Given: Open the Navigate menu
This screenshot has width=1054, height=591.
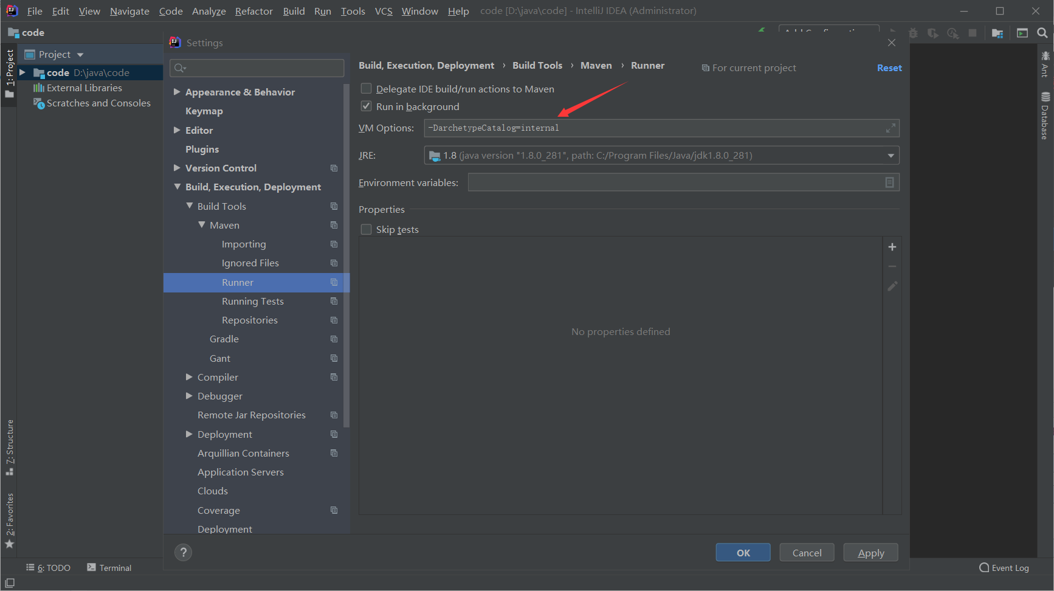Looking at the screenshot, I should coord(129,11).
